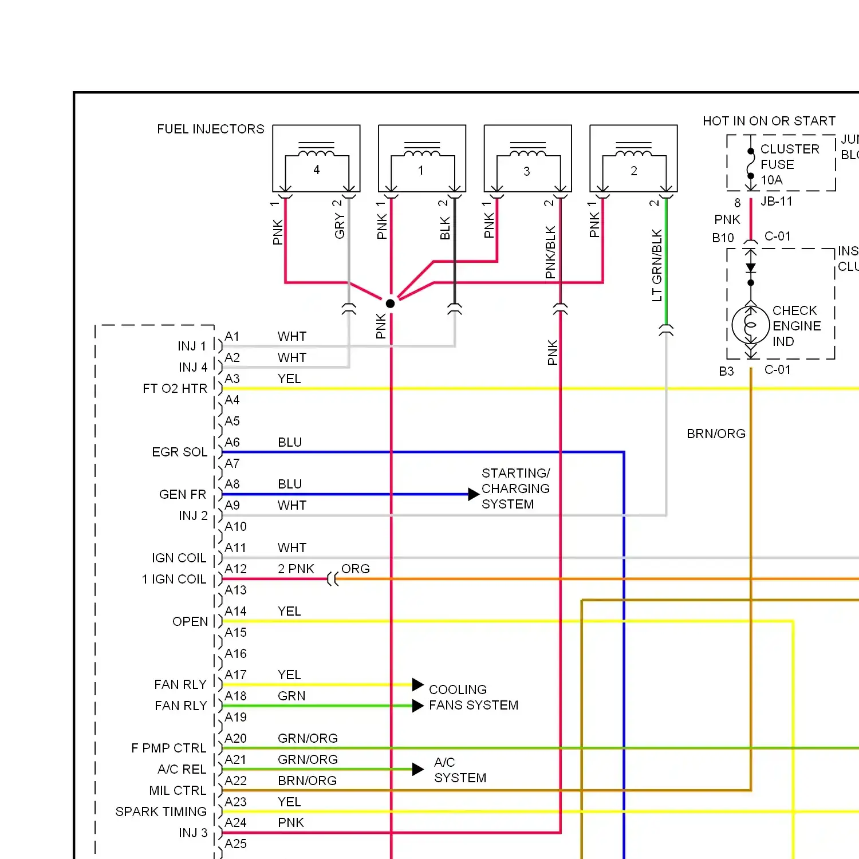The image size is (859, 859).
Task: Click the ORG wire color label
Action: 356,569
